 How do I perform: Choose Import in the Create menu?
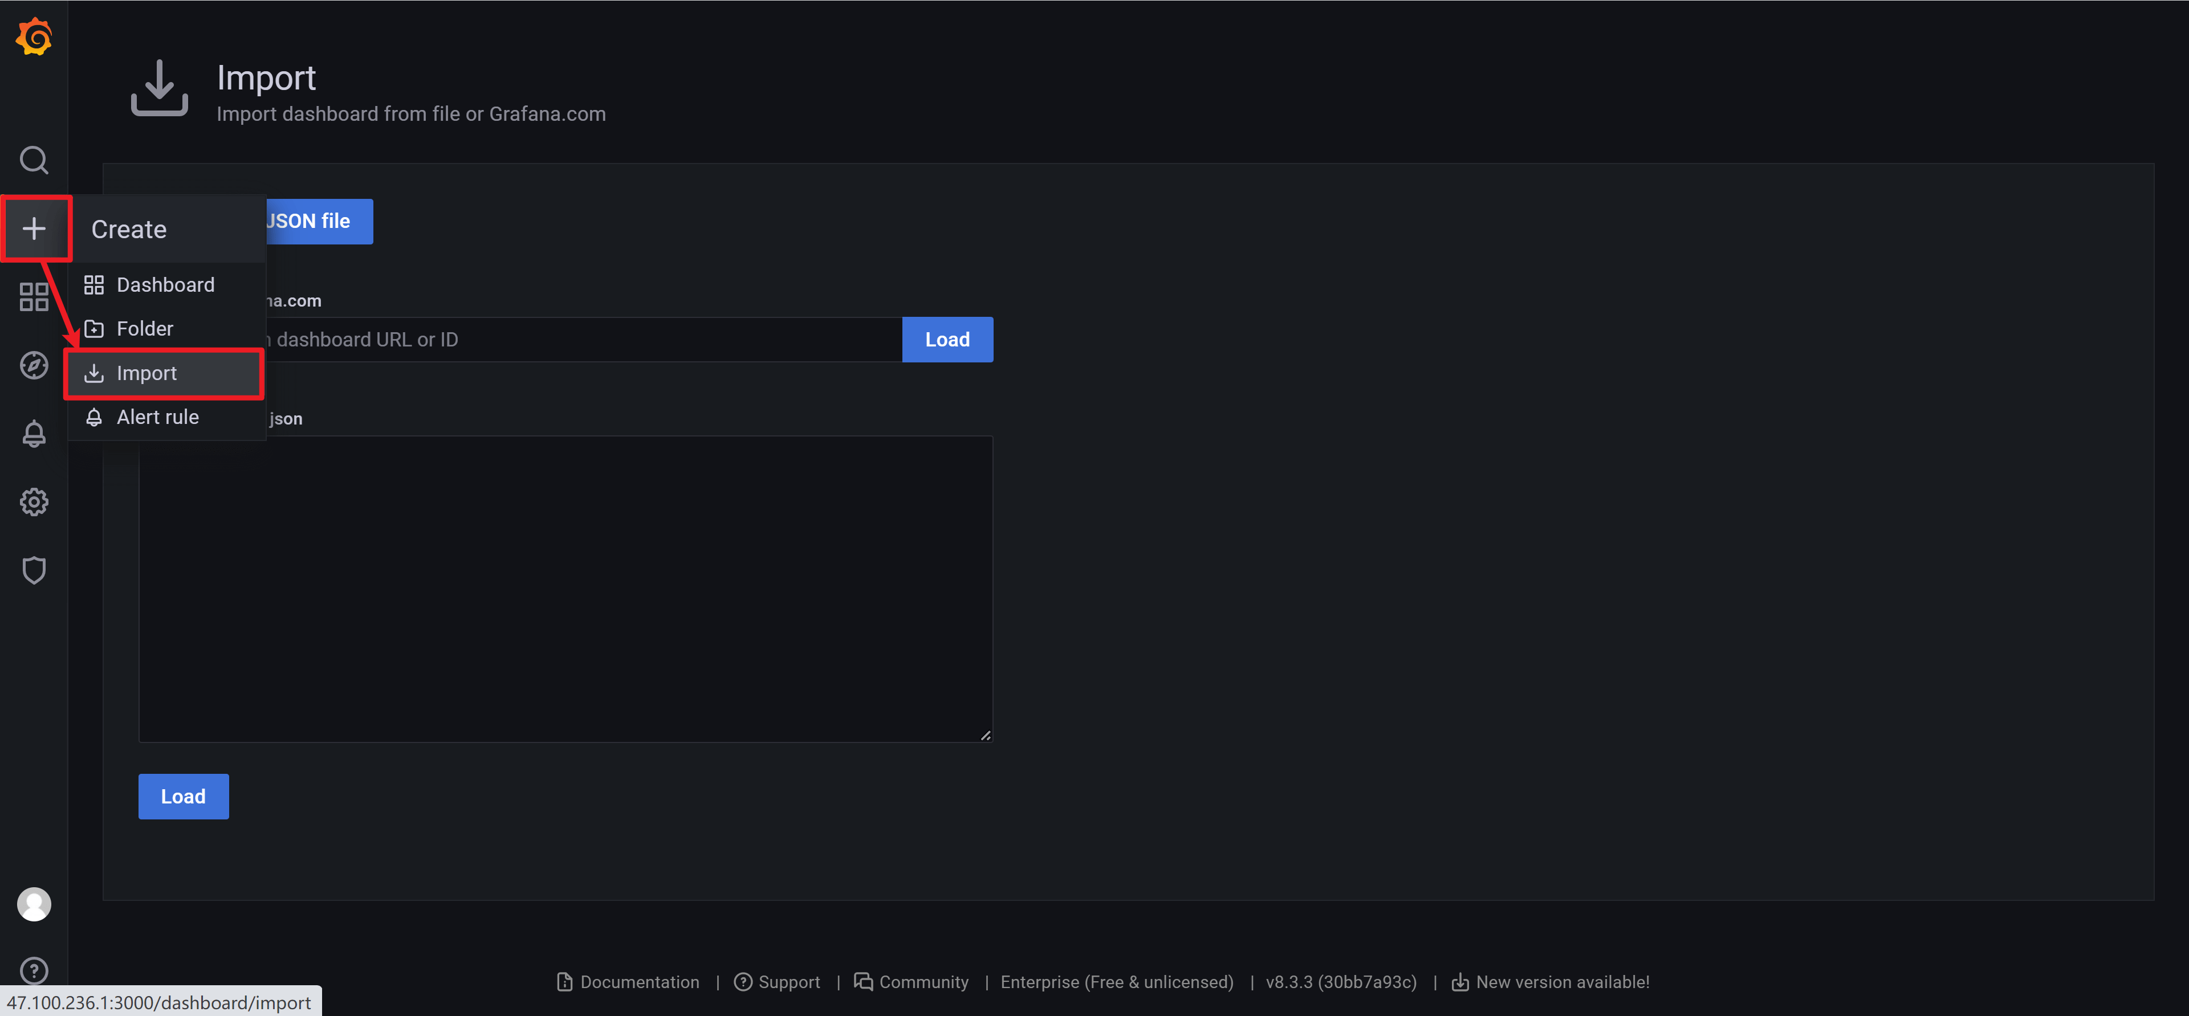146,373
